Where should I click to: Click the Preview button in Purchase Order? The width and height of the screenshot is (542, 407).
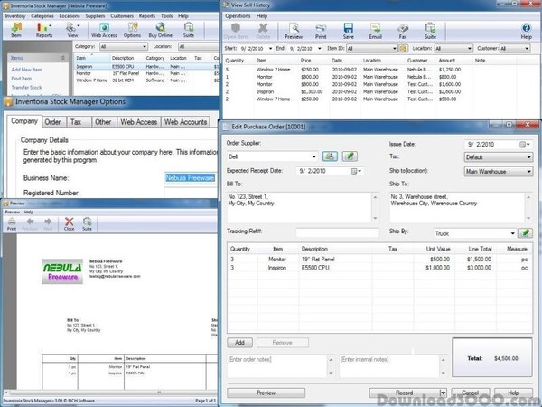point(266,393)
